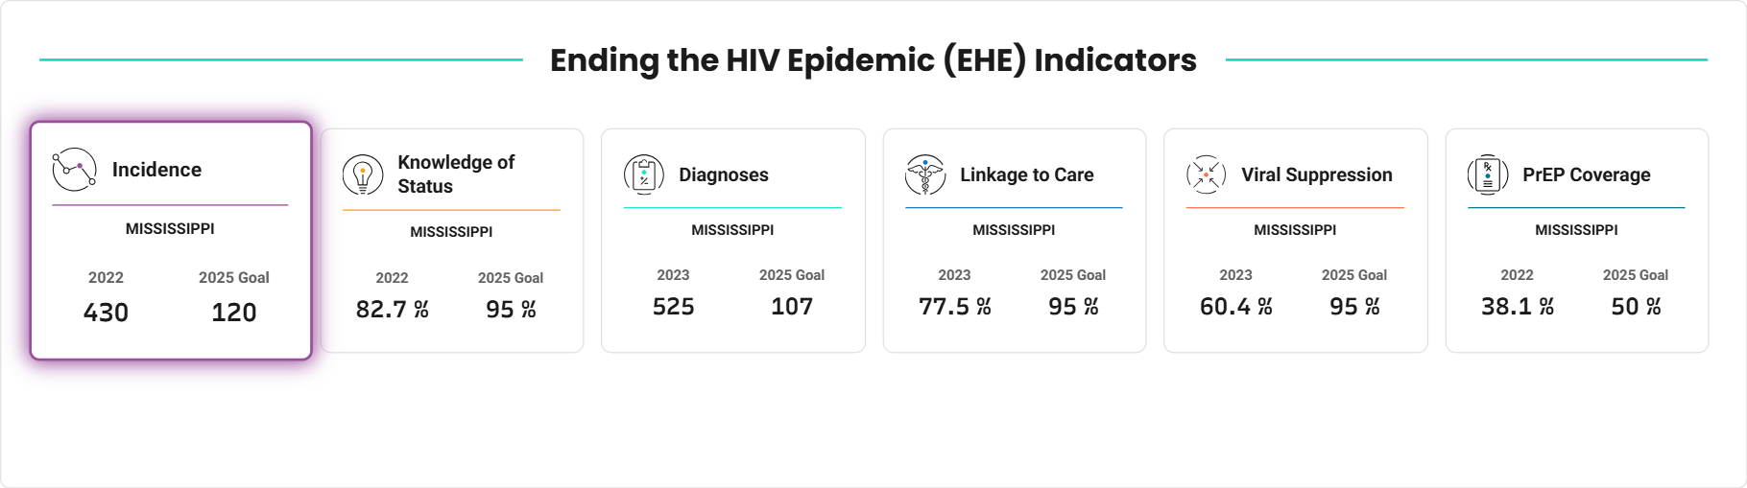This screenshot has height=488, width=1747.
Task: Click PrEP Coverage 38.1 % value
Action: point(1517,307)
